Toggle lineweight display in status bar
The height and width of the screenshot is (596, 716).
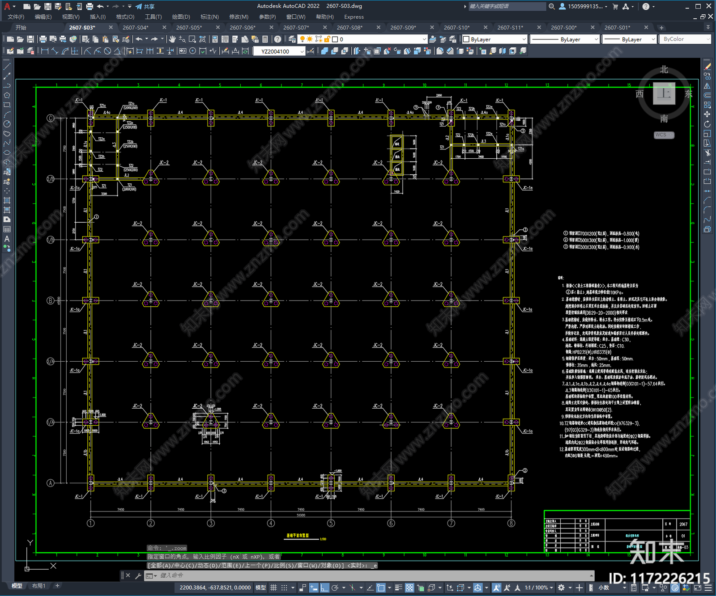398,588
